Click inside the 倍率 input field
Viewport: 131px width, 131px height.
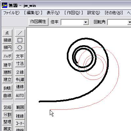(72, 22)
